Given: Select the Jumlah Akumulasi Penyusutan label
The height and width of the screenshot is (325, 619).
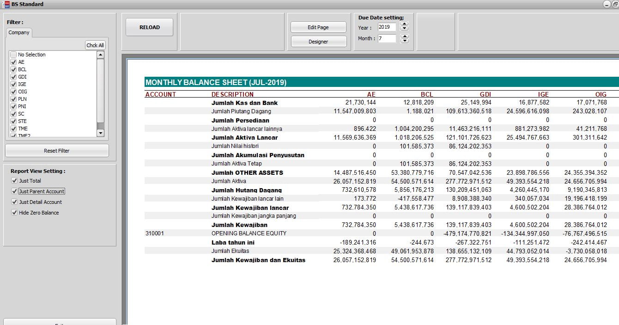Looking at the screenshot, I should point(258,155).
